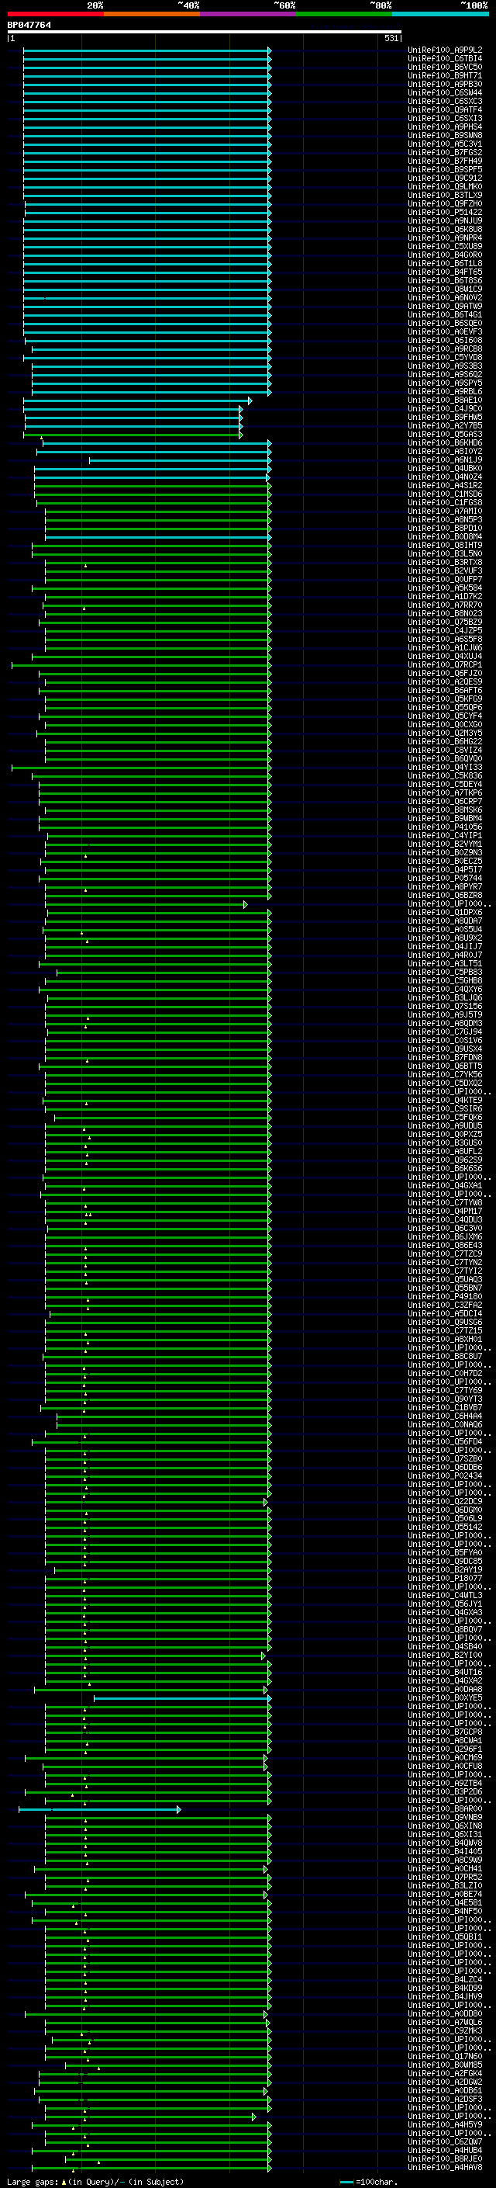Click the red 20% identity legend segment
The image size is (496, 2188).
(x=55, y=14)
